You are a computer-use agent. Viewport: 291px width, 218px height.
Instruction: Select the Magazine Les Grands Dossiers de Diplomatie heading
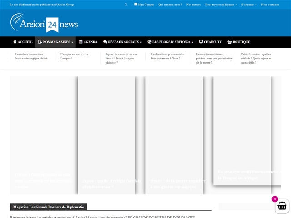[48, 207]
